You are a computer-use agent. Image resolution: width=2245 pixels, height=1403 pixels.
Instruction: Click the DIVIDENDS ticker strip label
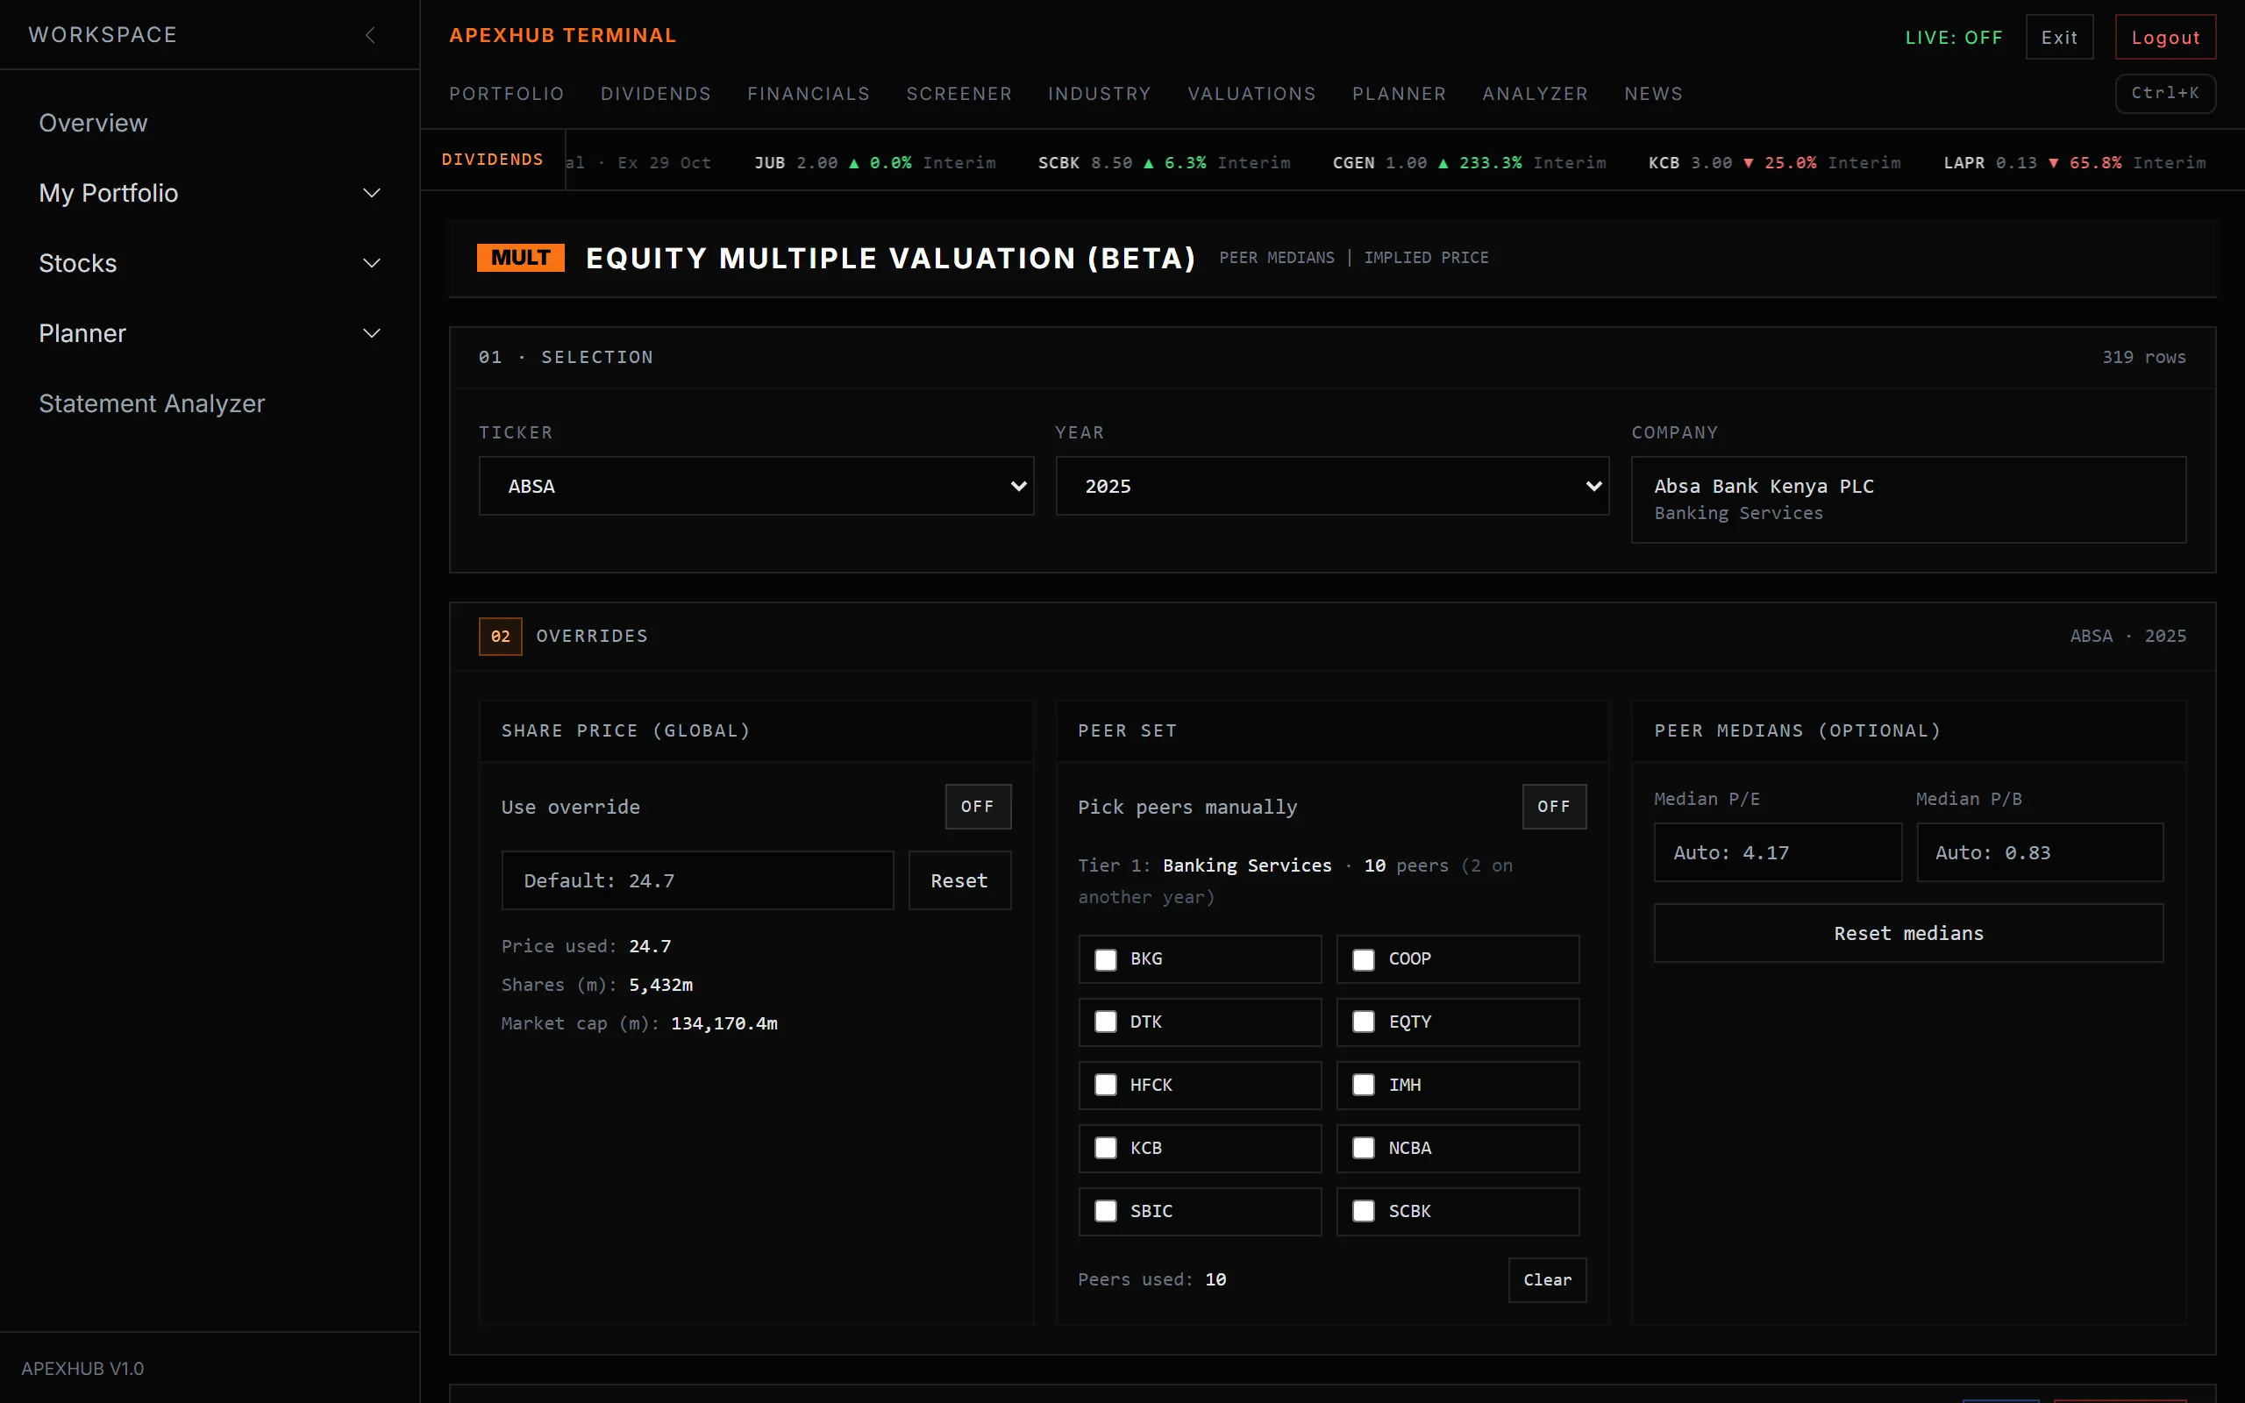coord(493,160)
